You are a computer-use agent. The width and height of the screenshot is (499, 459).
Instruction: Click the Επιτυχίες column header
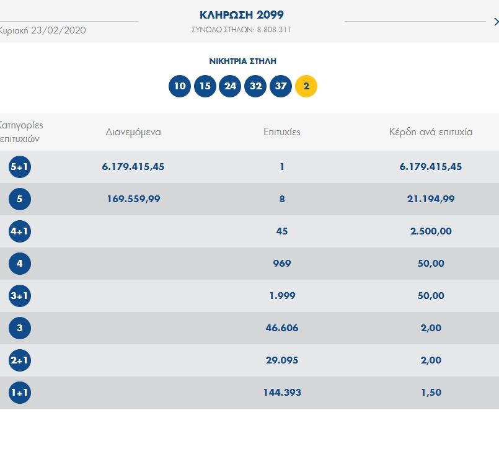282,132
